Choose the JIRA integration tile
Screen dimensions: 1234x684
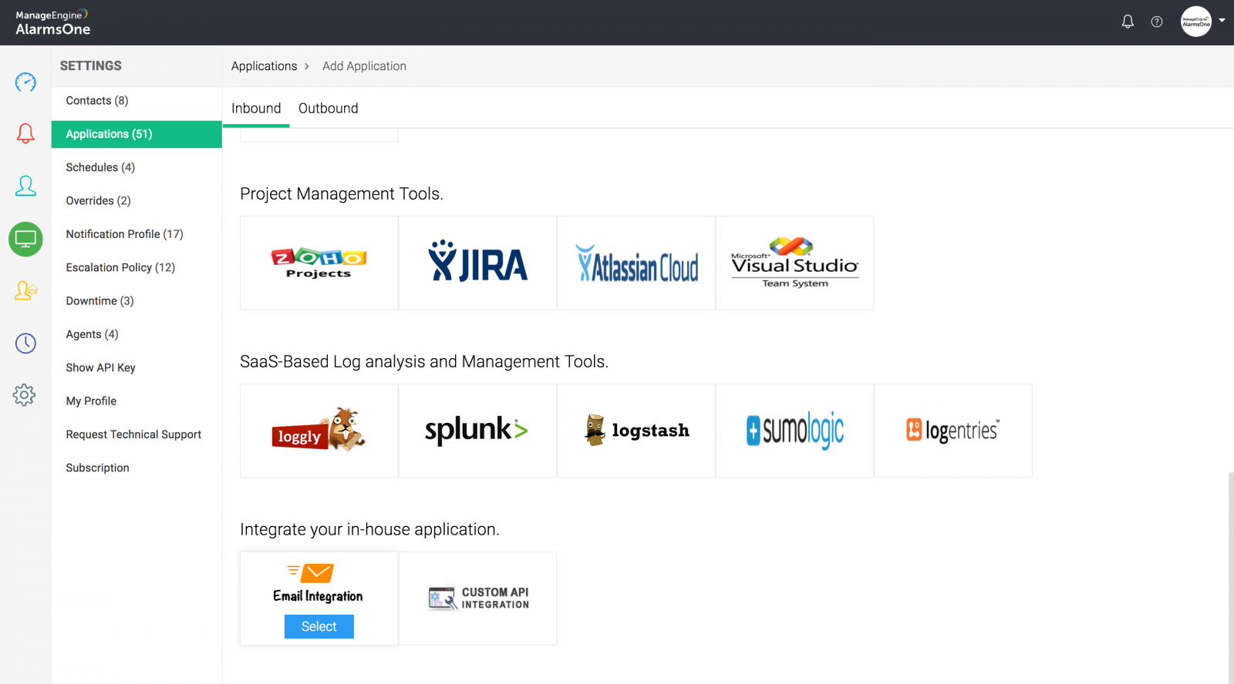pos(478,263)
